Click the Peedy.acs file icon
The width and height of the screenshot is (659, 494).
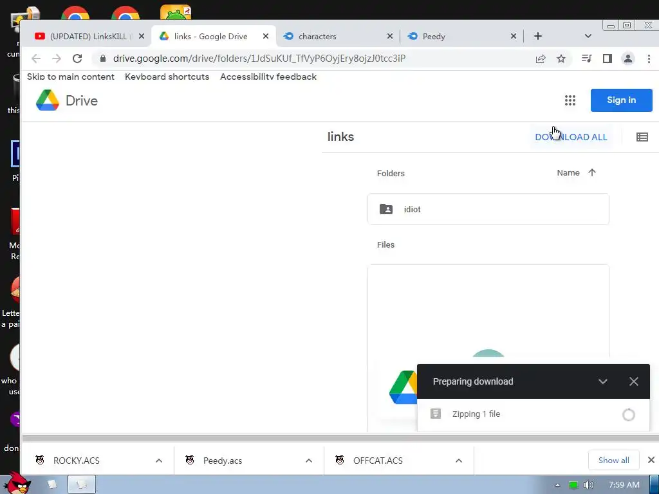point(190,460)
